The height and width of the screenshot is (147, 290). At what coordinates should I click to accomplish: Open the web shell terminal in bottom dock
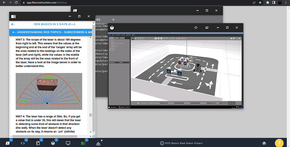click(x=8, y=143)
